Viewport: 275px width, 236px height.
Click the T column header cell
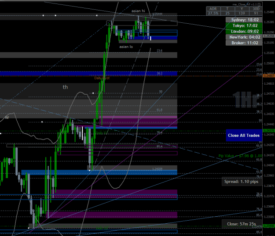227,9
